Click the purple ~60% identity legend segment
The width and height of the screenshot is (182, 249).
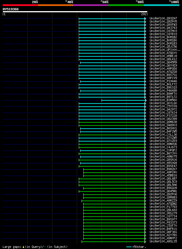pos(91,5)
